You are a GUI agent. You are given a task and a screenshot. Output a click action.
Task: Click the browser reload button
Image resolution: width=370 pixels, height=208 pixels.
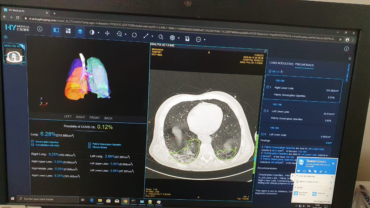coord(18,18)
